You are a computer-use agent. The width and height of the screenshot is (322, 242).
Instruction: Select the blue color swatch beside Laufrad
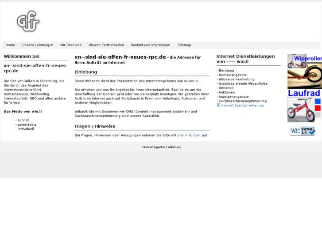[x=318, y=101]
